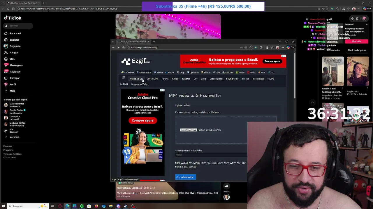Open Mateus Beltrão followed account

pos(14,105)
